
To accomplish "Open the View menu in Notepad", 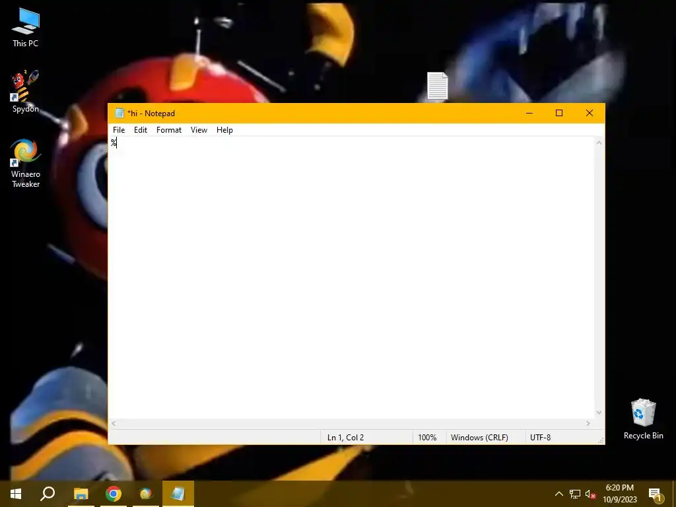I will point(199,130).
